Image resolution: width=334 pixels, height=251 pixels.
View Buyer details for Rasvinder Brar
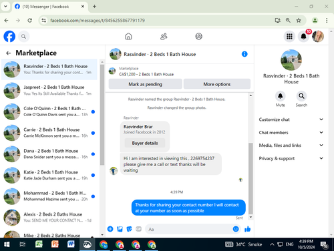pyautogui.click(x=145, y=143)
